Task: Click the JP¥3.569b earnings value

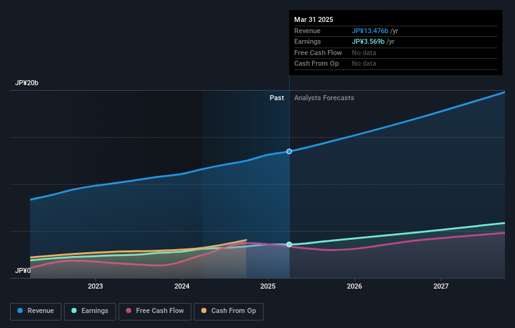Action: point(368,41)
